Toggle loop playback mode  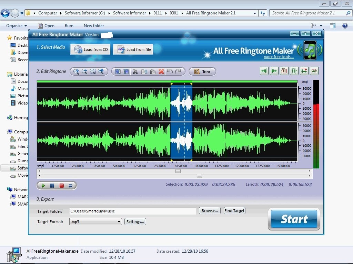coord(70,185)
